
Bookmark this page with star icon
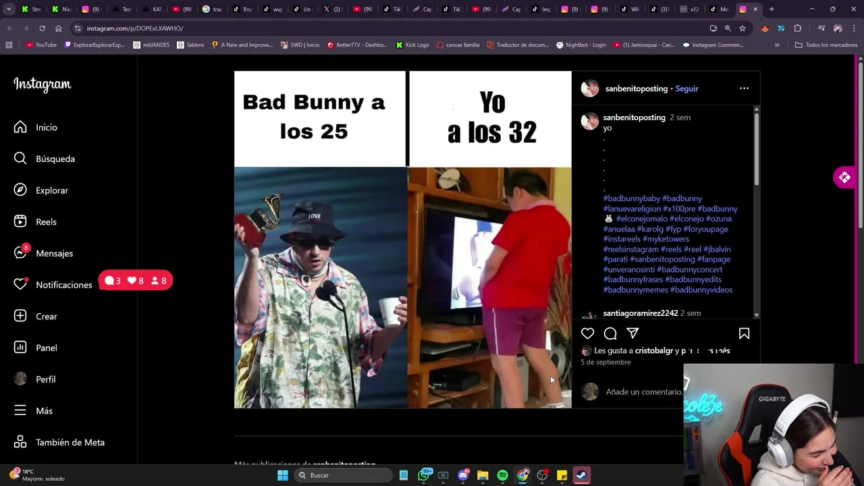(742, 28)
